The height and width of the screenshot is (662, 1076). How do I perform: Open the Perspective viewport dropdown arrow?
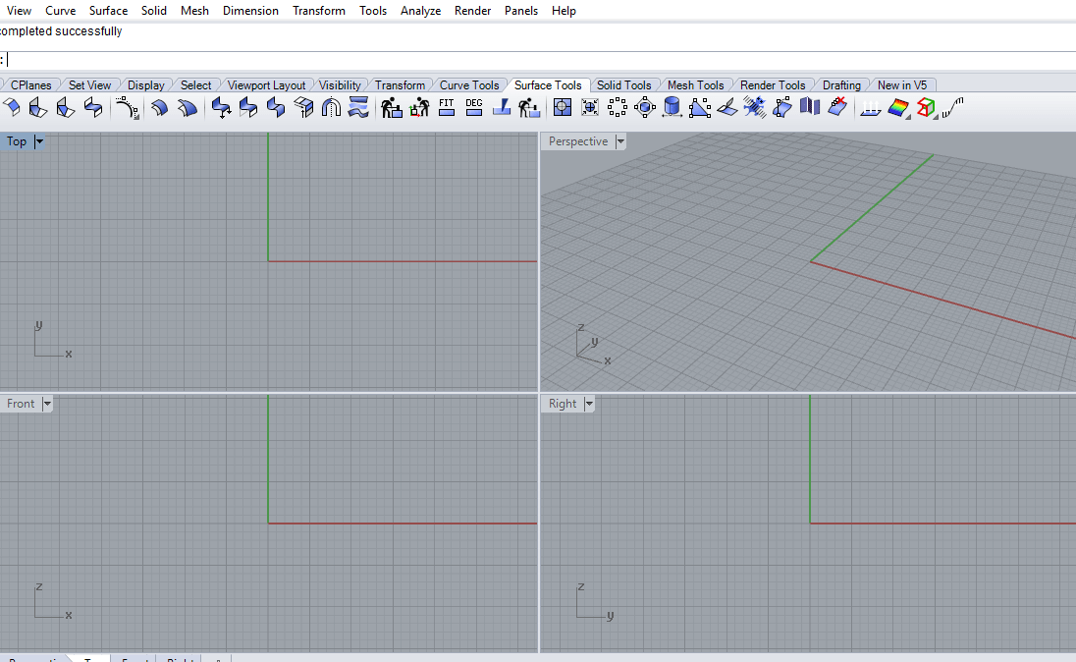(620, 141)
